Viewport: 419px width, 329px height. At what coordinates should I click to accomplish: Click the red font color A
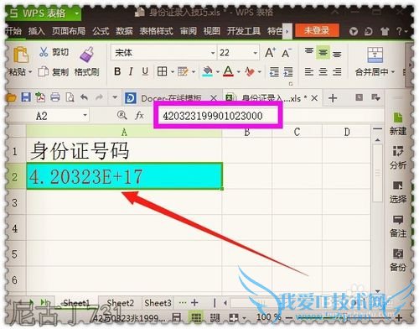pyautogui.click(x=228, y=71)
